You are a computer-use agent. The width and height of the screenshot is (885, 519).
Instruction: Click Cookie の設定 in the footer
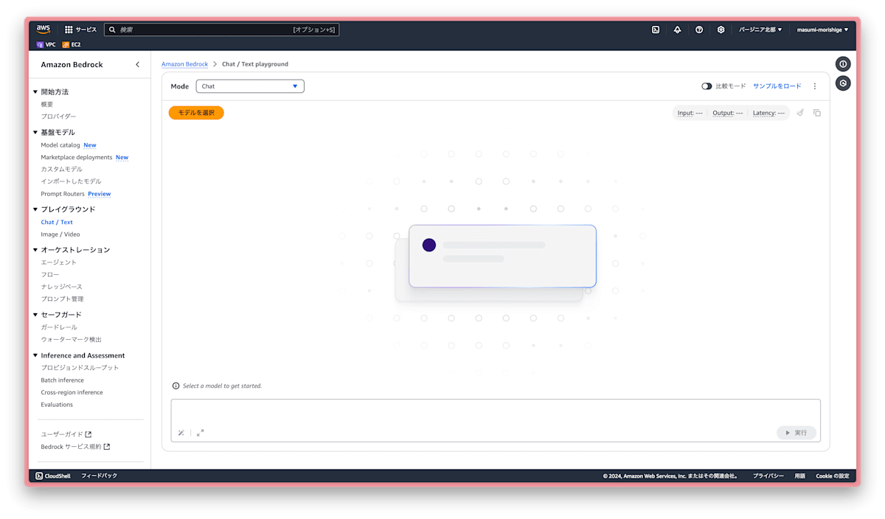coord(832,476)
